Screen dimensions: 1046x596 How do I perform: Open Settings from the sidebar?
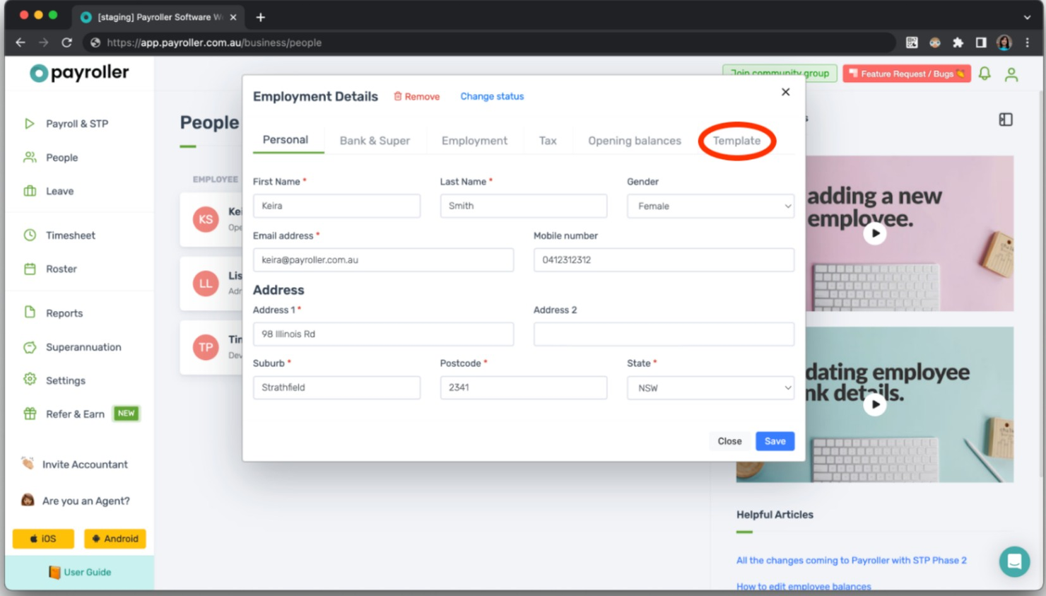[65, 380]
